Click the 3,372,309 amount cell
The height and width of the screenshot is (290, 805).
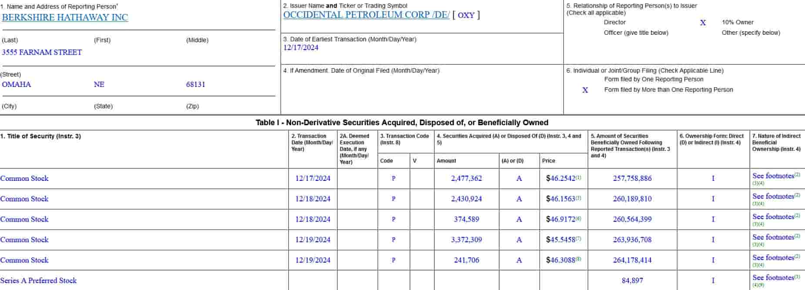466,240
